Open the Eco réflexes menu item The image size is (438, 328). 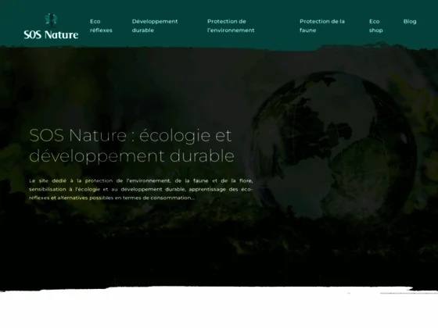pyautogui.click(x=101, y=26)
